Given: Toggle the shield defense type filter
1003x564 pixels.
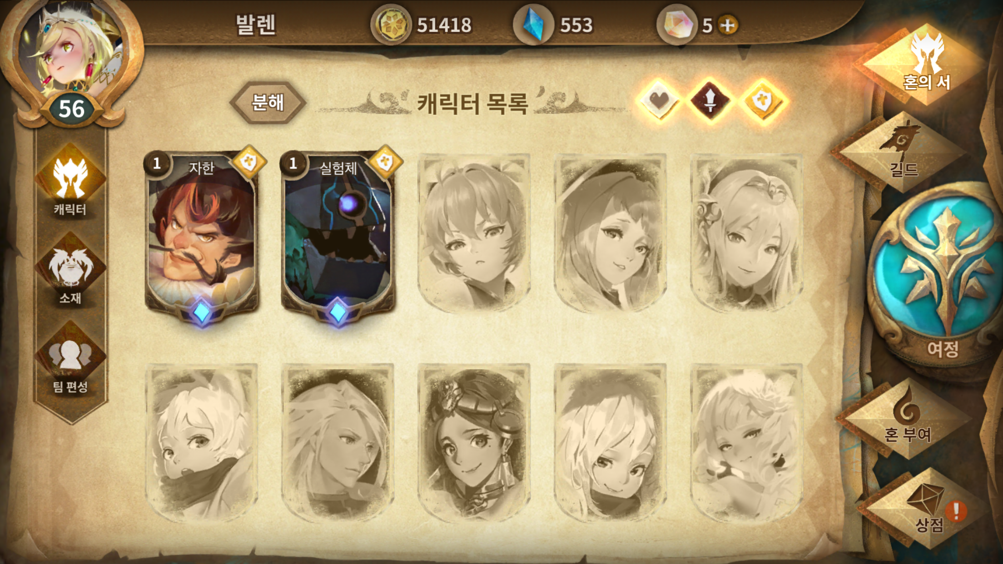Looking at the screenshot, I should pos(763,101).
